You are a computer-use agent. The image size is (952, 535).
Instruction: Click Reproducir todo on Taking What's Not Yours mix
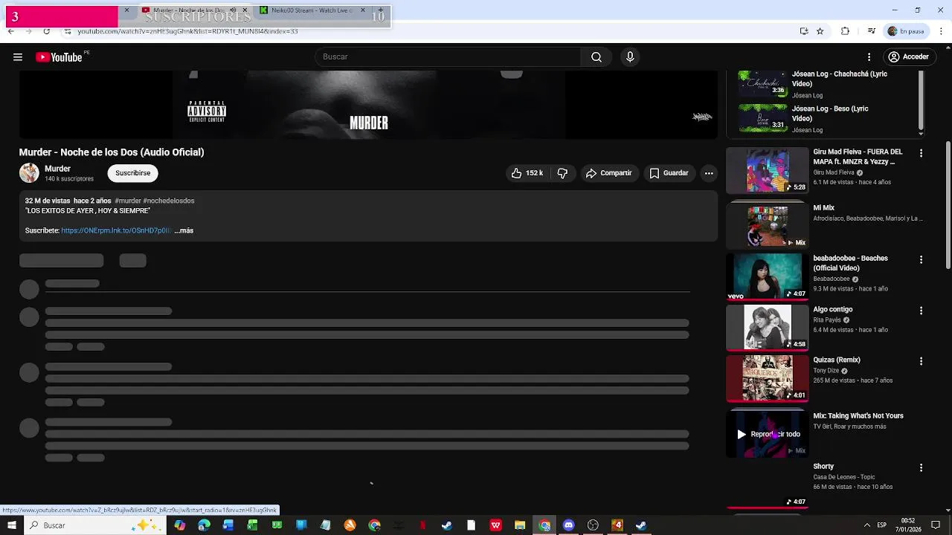769,434
